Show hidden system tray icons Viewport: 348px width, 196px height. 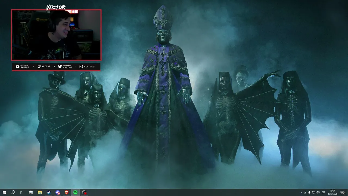[300, 192]
